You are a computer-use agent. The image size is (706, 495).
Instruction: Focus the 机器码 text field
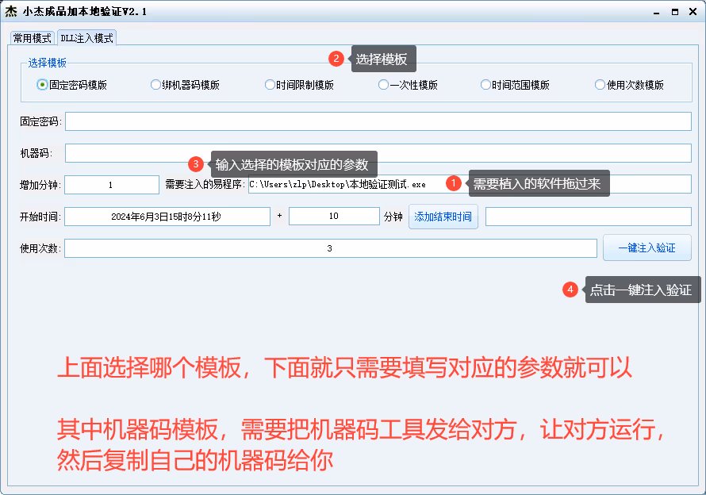tap(378, 153)
